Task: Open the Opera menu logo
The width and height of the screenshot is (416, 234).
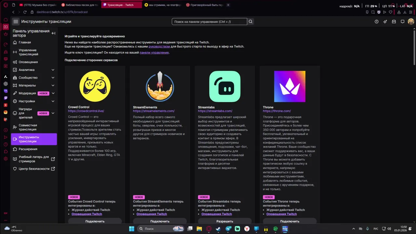Action: (6, 5)
